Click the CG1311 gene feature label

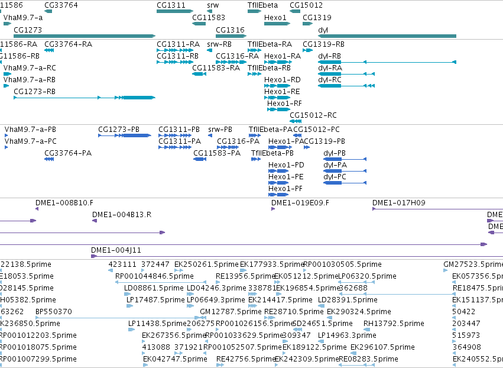[x=171, y=5]
